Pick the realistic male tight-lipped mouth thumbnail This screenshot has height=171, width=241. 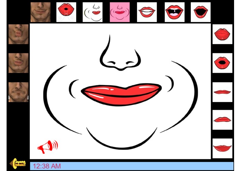coord(18,92)
